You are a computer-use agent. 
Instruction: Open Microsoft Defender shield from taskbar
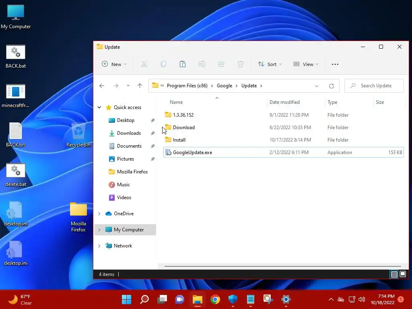pyautogui.click(x=233, y=299)
